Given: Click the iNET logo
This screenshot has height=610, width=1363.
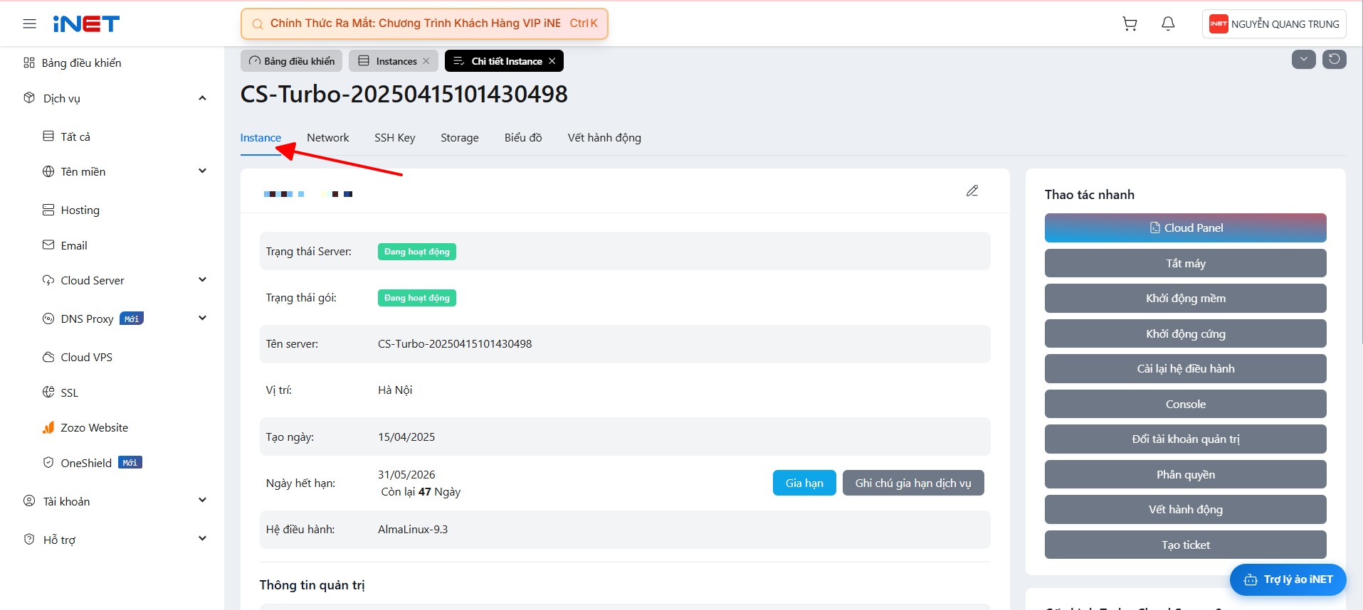Looking at the screenshot, I should pyautogui.click(x=86, y=24).
